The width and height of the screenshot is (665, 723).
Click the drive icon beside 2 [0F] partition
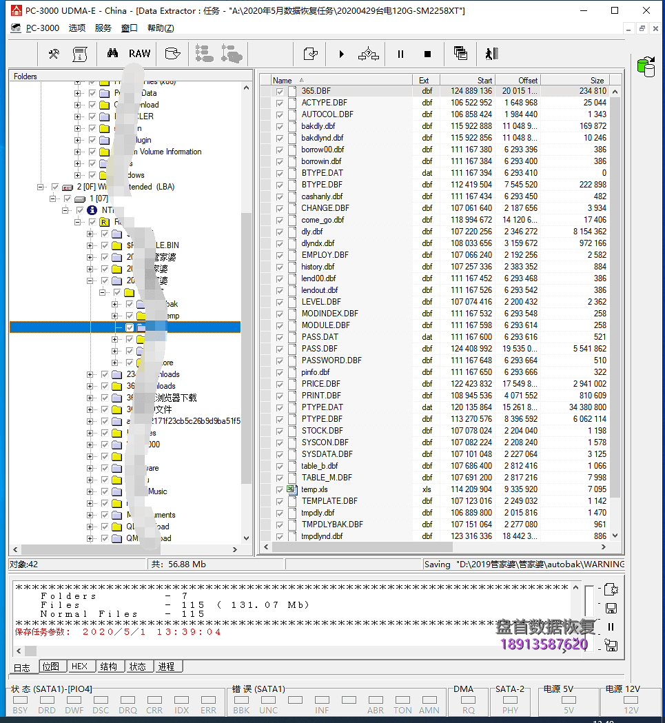pyautogui.click(x=68, y=187)
